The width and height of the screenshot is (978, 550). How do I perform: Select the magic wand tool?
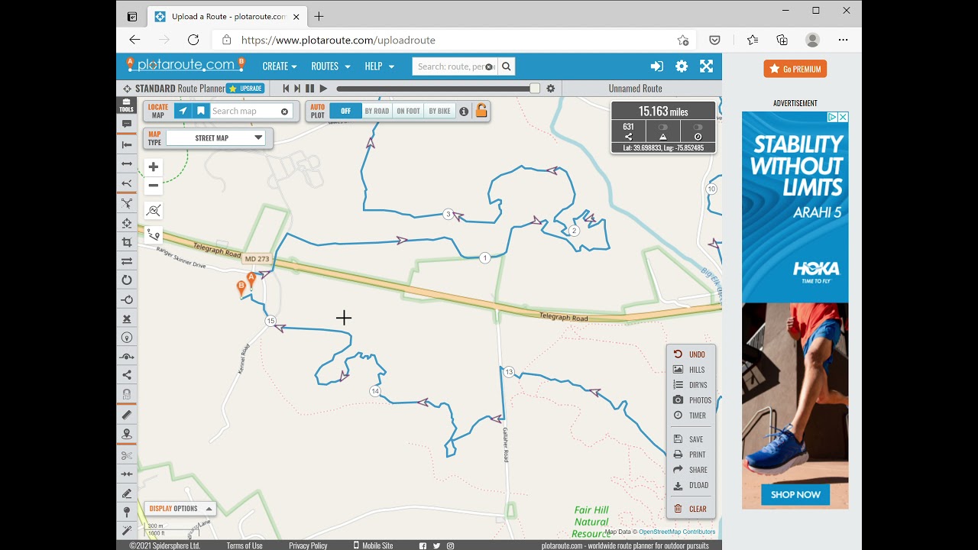pos(127,530)
